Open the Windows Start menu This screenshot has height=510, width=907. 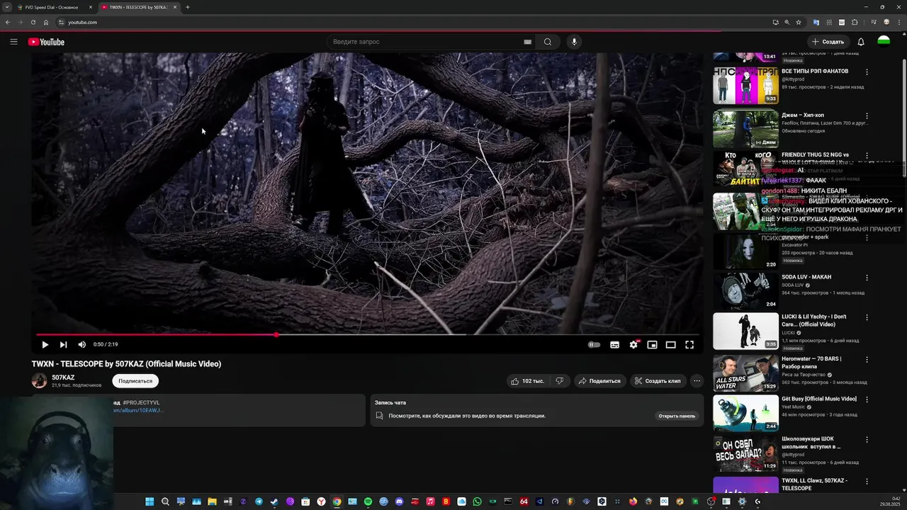150,501
